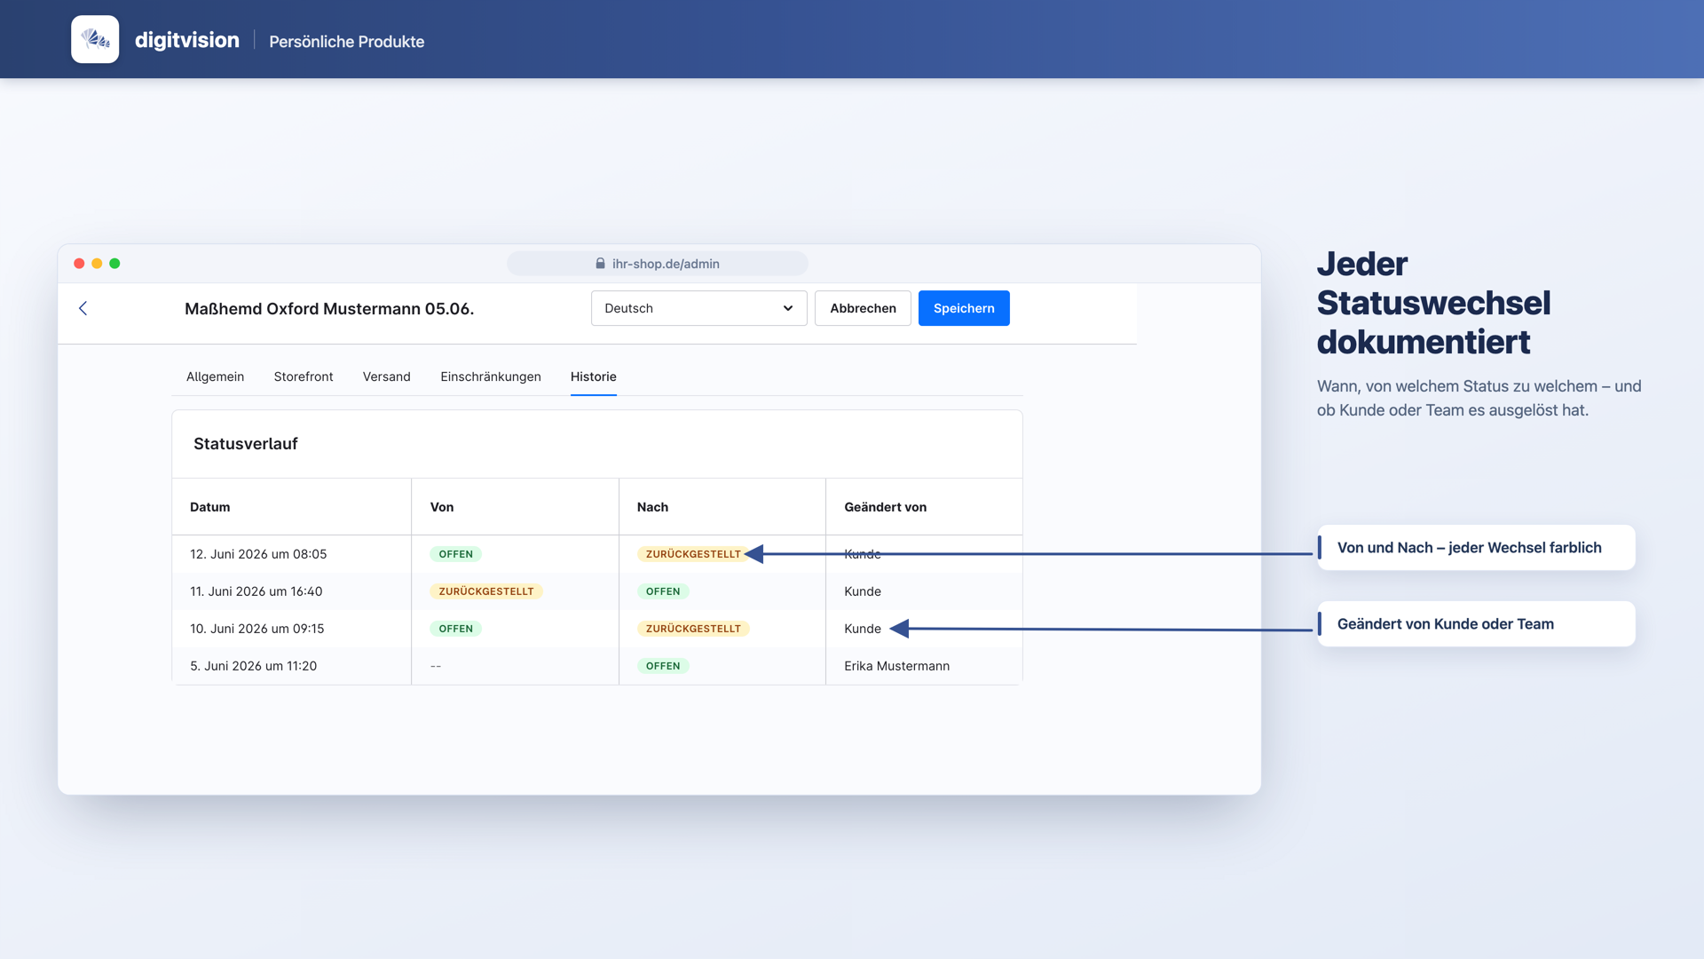
Task: Click the yellow window minimize dot
Action: click(97, 264)
